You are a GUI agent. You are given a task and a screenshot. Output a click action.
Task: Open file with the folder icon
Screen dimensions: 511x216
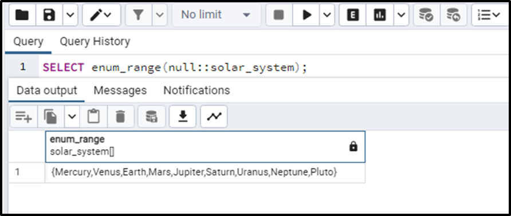click(x=22, y=15)
